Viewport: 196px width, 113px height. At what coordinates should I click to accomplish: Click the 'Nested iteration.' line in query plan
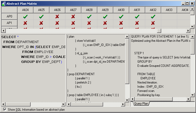coord(147,82)
